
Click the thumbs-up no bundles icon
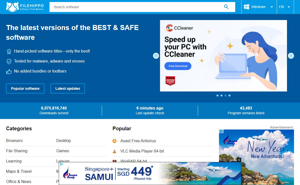click(9, 71)
